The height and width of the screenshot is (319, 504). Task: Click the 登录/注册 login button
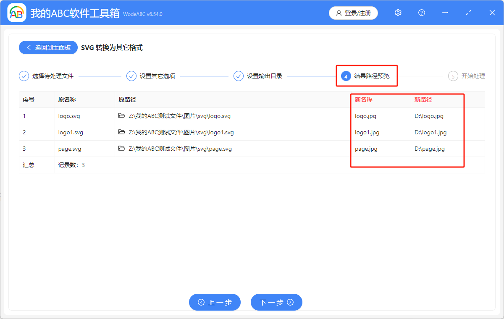pyautogui.click(x=353, y=13)
